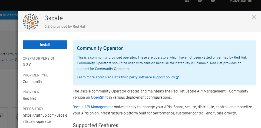The height and width of the screenshot is (128, 261).
Task: Select the 3scale title text
Action: [54, 18]
